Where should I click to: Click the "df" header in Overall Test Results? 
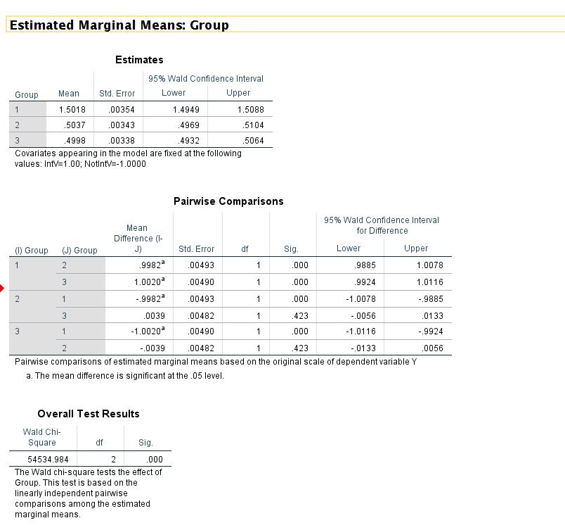pyautogui.click(x=100, y=443)
